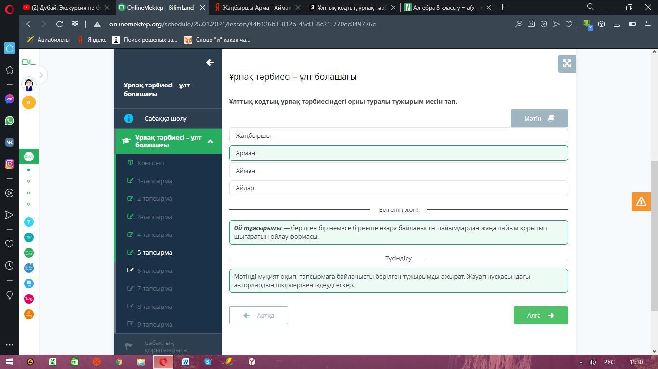Open the heart bookmarks icon in the Opera sidebar

[x=9, y=244]
